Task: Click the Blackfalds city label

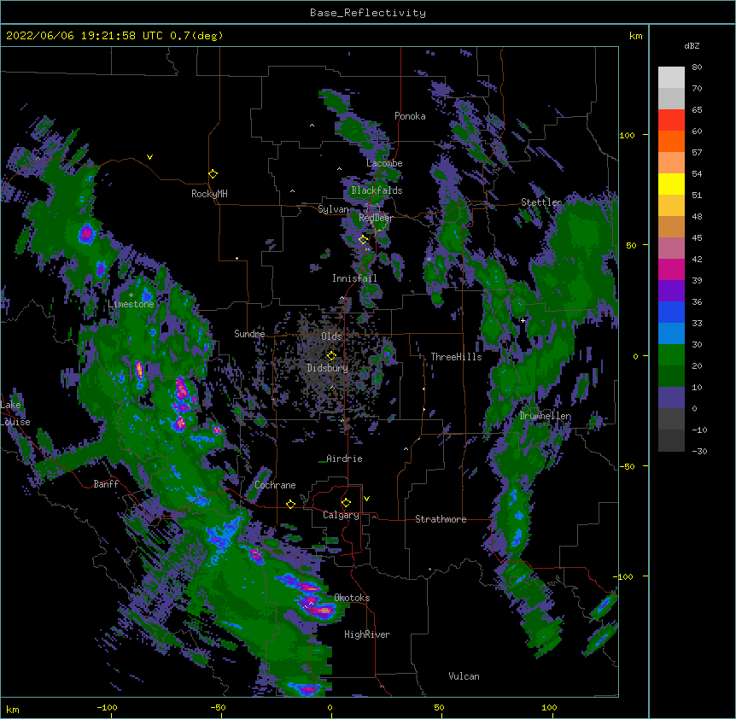Action: pyautogui.click(x=377, y=190)
